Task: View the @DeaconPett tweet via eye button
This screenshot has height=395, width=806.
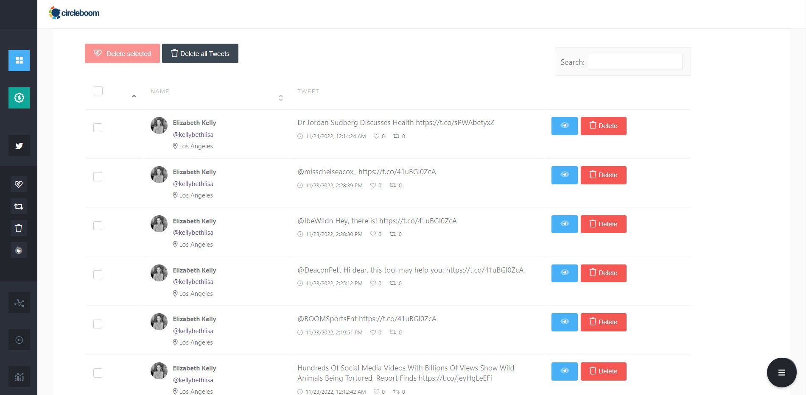Action: 564,273
